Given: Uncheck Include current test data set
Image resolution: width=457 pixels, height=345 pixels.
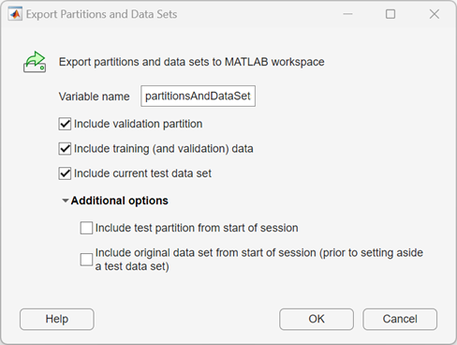Looking at the screenshot, I should coord(65,173).
